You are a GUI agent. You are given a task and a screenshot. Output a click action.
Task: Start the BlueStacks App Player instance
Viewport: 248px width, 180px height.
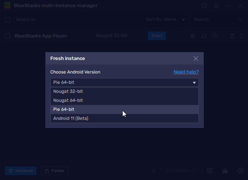click(x=157, y=36)
